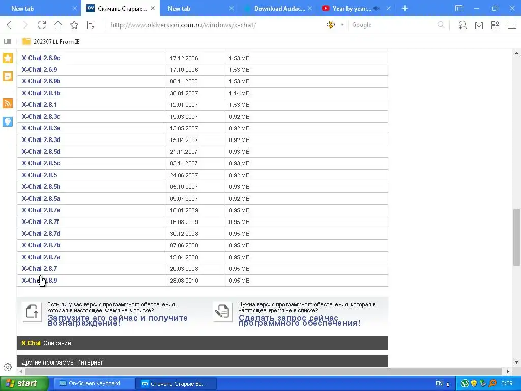
Task: Open the extensions grid icon
Action: tap(495, 25)
